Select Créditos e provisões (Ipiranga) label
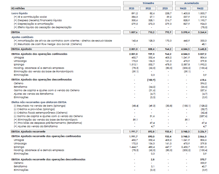The width and height of the screenshot is (219, 174). pos(34,109)
